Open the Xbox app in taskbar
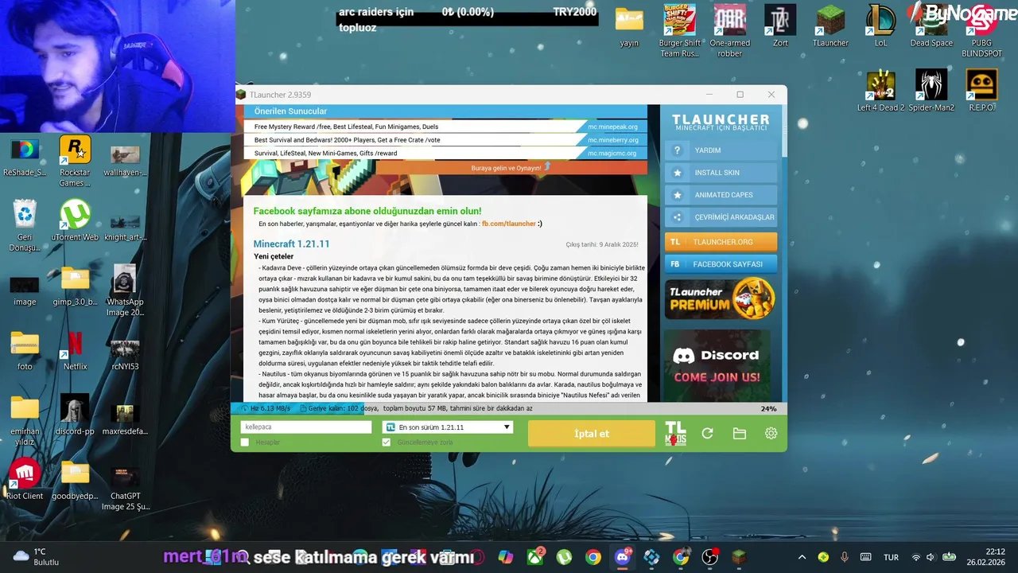 click(x=536, y=557)
